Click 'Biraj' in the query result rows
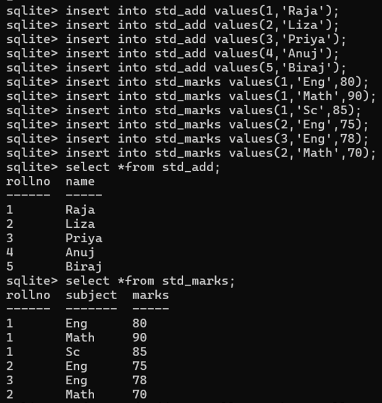The width and height of the screenshot is (382, 403). point(83,267)
